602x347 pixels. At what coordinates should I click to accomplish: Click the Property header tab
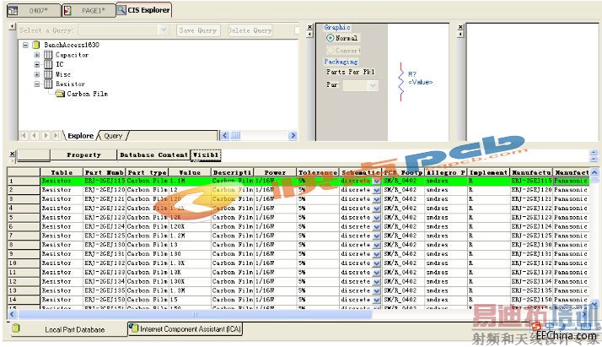tap(83, 155)
